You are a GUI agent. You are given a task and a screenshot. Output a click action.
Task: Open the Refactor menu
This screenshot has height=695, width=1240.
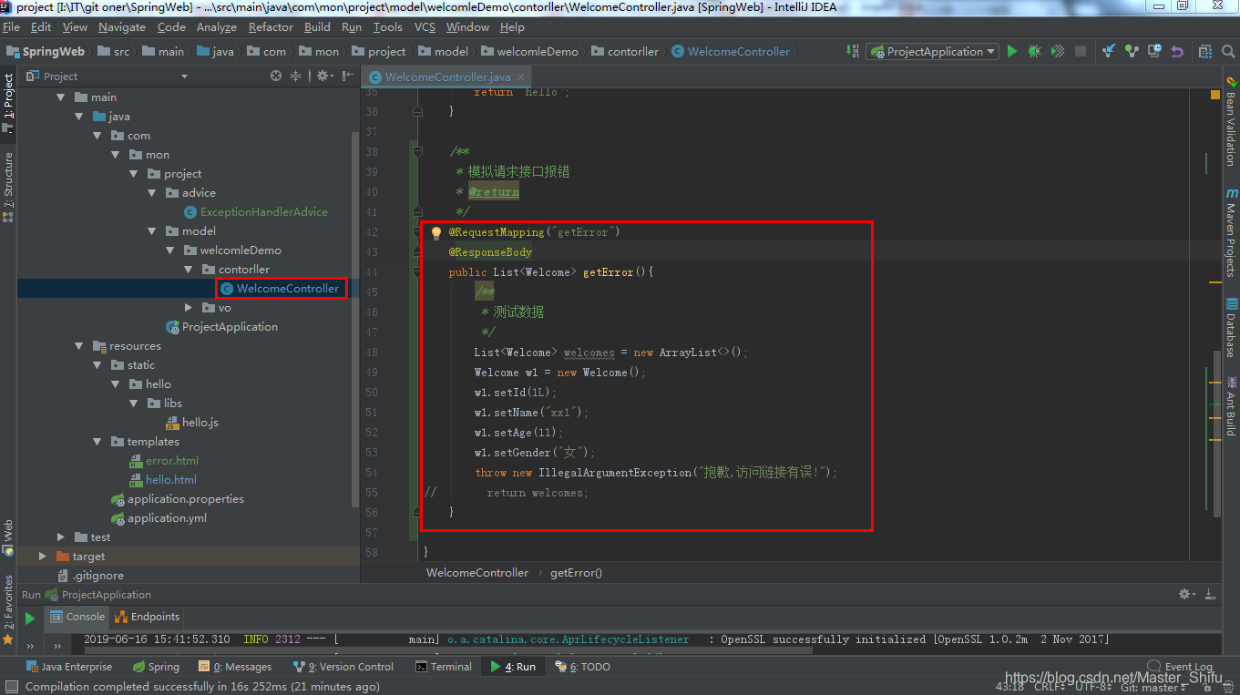pyautogui.click(x=271, y=27)
